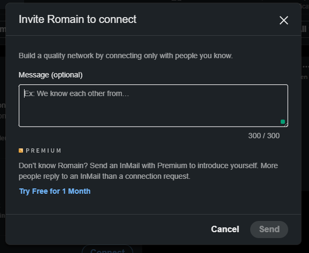The height and width of the screenshot is (253, 309).
Task: Click the green extension icon in message box
Action: click(x=283, y=122)
